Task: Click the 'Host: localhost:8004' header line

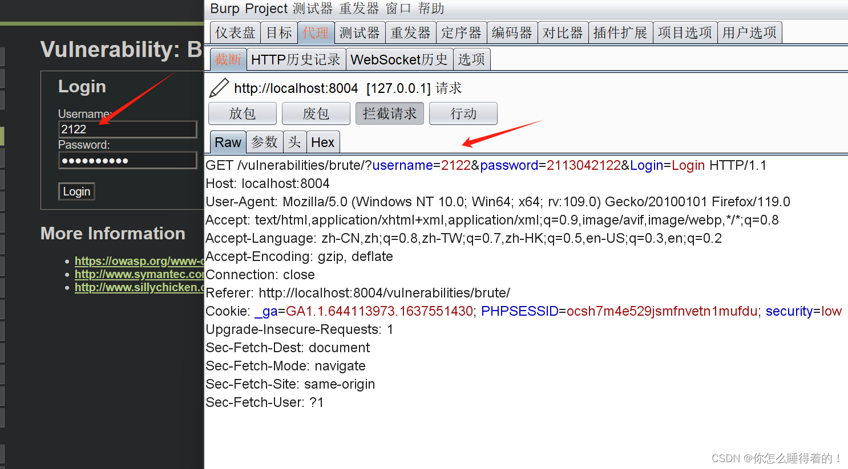Action: [268, 183]
